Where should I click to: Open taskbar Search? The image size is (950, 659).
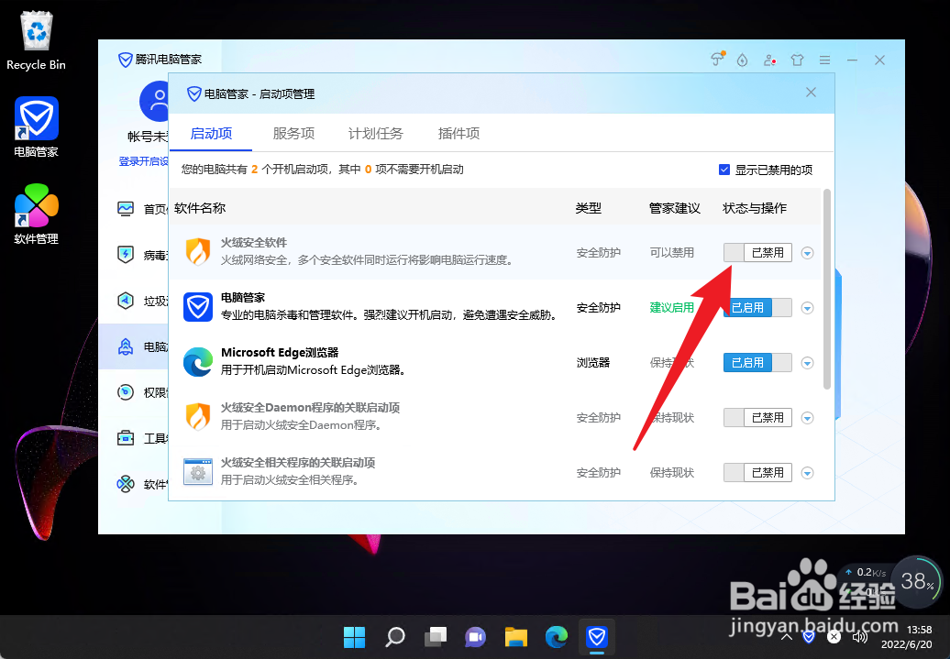coord(395,637)
